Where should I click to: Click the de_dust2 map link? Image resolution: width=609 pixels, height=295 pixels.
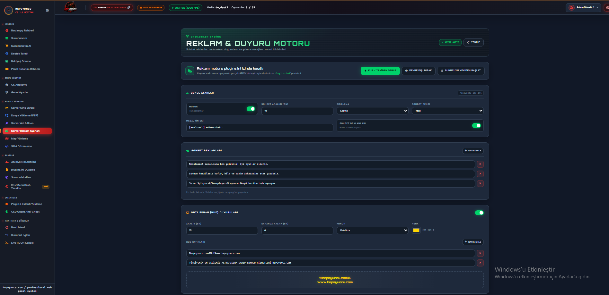(x=222, y=7)
